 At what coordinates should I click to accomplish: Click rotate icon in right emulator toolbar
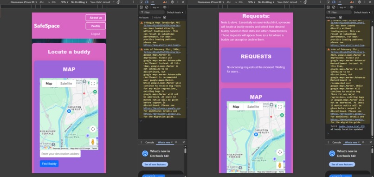point(305,2)
